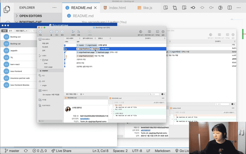Screen dimensions: 246x154
Task: Click the Live Share status bar button
Action: click(x=61, y=151)
